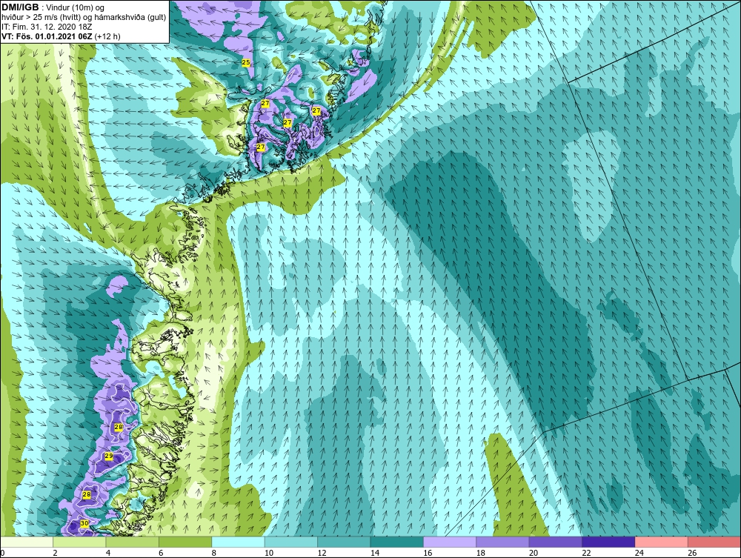Pick the 10–12 m/s light teal legend swatch
Viewport: 741px width, 558px height.
pyautogui.click(x=291, y=542)
